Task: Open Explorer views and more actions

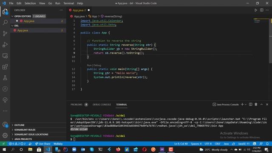Action: (61, 10)
